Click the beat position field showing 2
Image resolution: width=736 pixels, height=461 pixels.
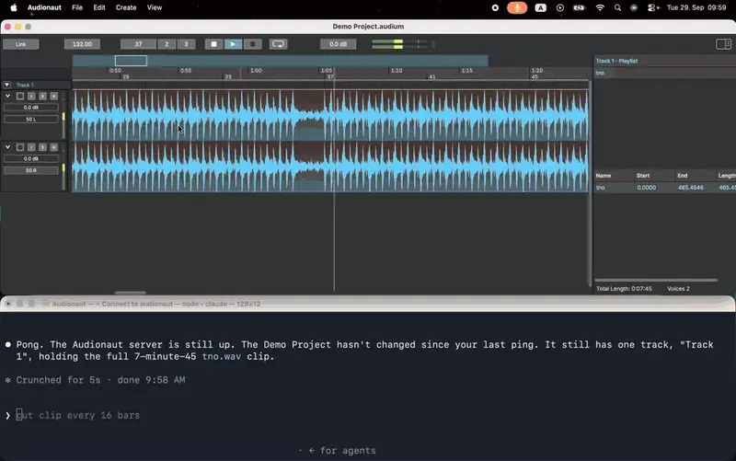[167, 44]
